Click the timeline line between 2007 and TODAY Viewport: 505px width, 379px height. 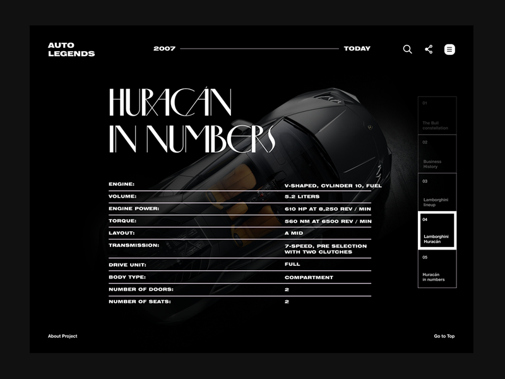[x=259, y=49]
